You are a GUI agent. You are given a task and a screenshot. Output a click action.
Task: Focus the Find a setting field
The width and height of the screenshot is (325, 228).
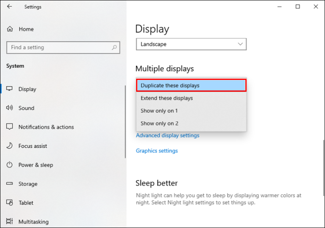63,47
